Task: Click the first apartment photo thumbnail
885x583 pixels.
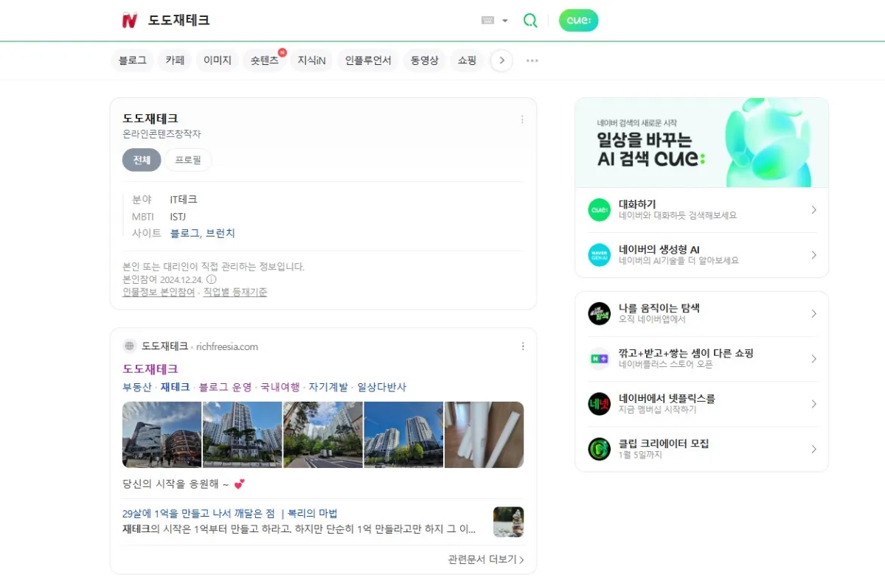Action: (x=162, y=436)
